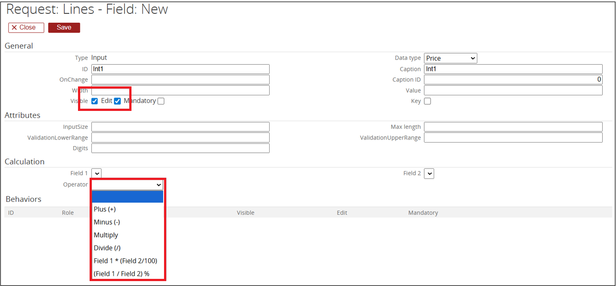Select Minus (-) operator option
The image size is (616, 286).
coord(107,222)
